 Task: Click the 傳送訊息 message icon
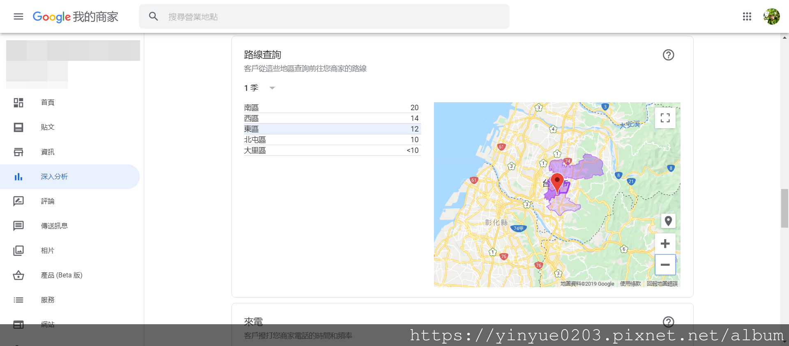(x=18, y=226)
